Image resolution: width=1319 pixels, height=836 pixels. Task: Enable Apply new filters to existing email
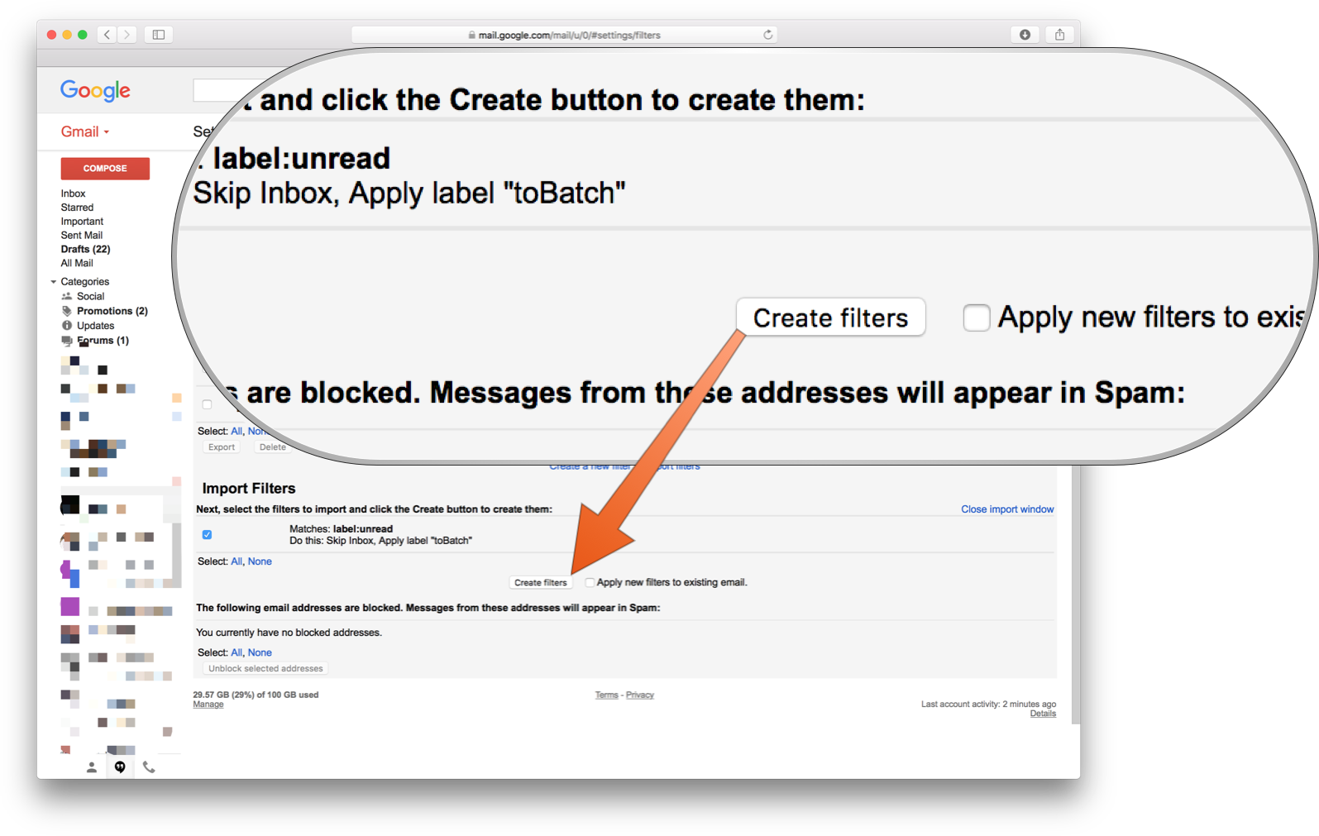pos(590,582)
